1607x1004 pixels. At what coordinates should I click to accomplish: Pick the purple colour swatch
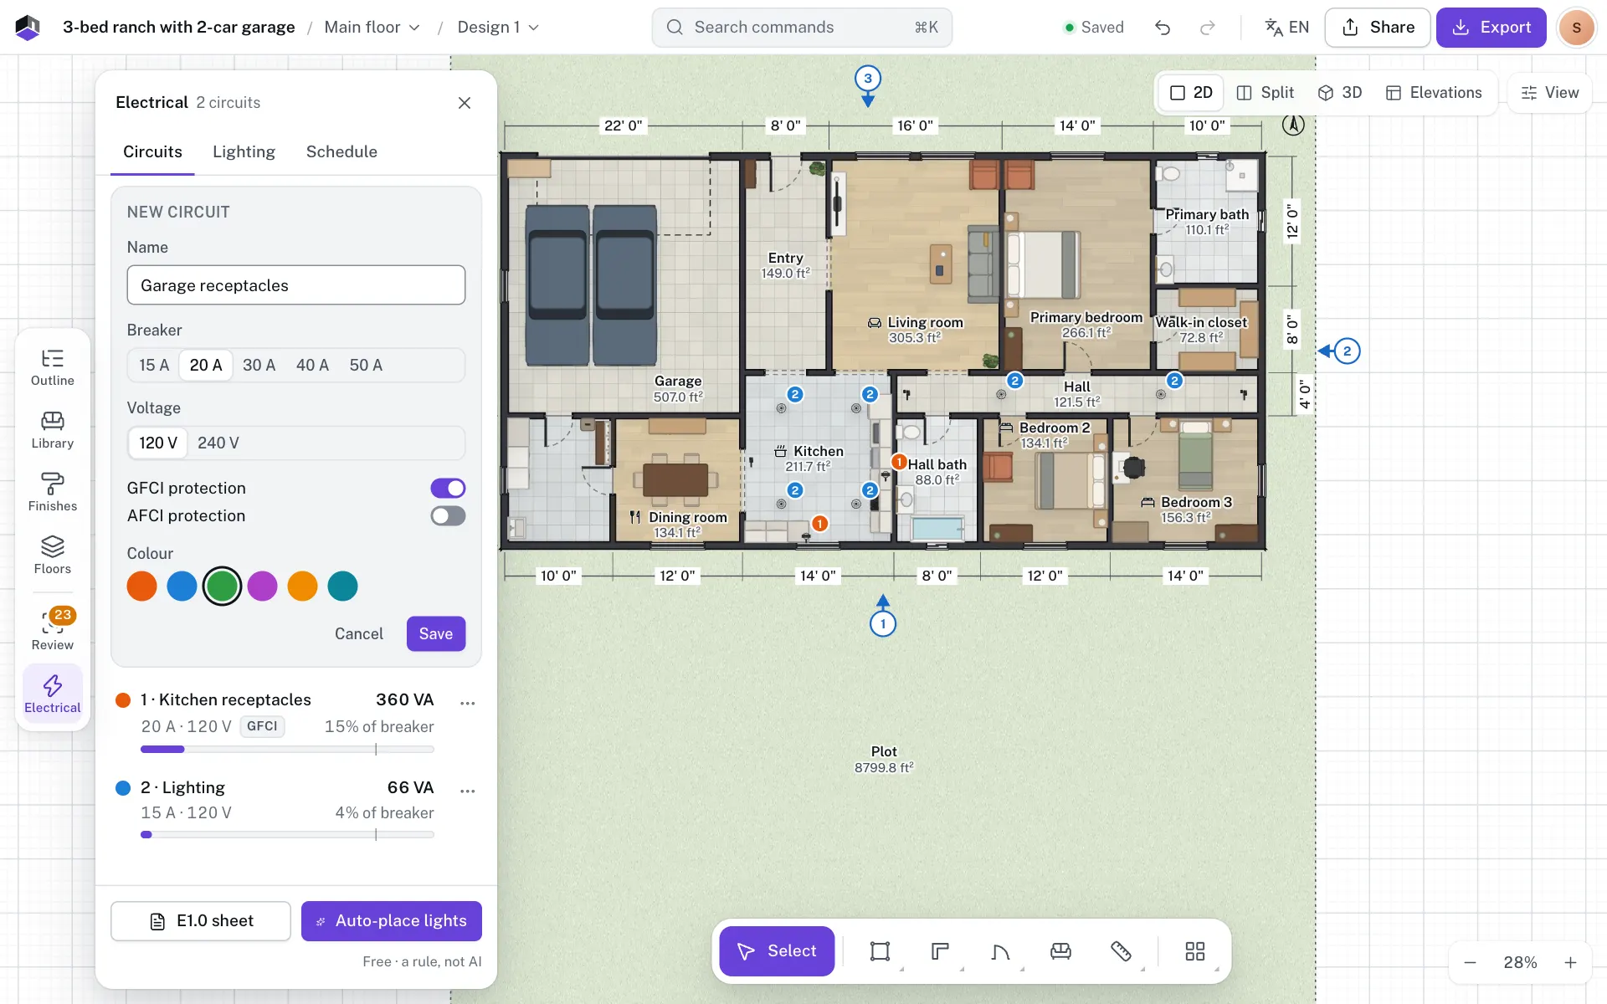(x=262, y=587)
